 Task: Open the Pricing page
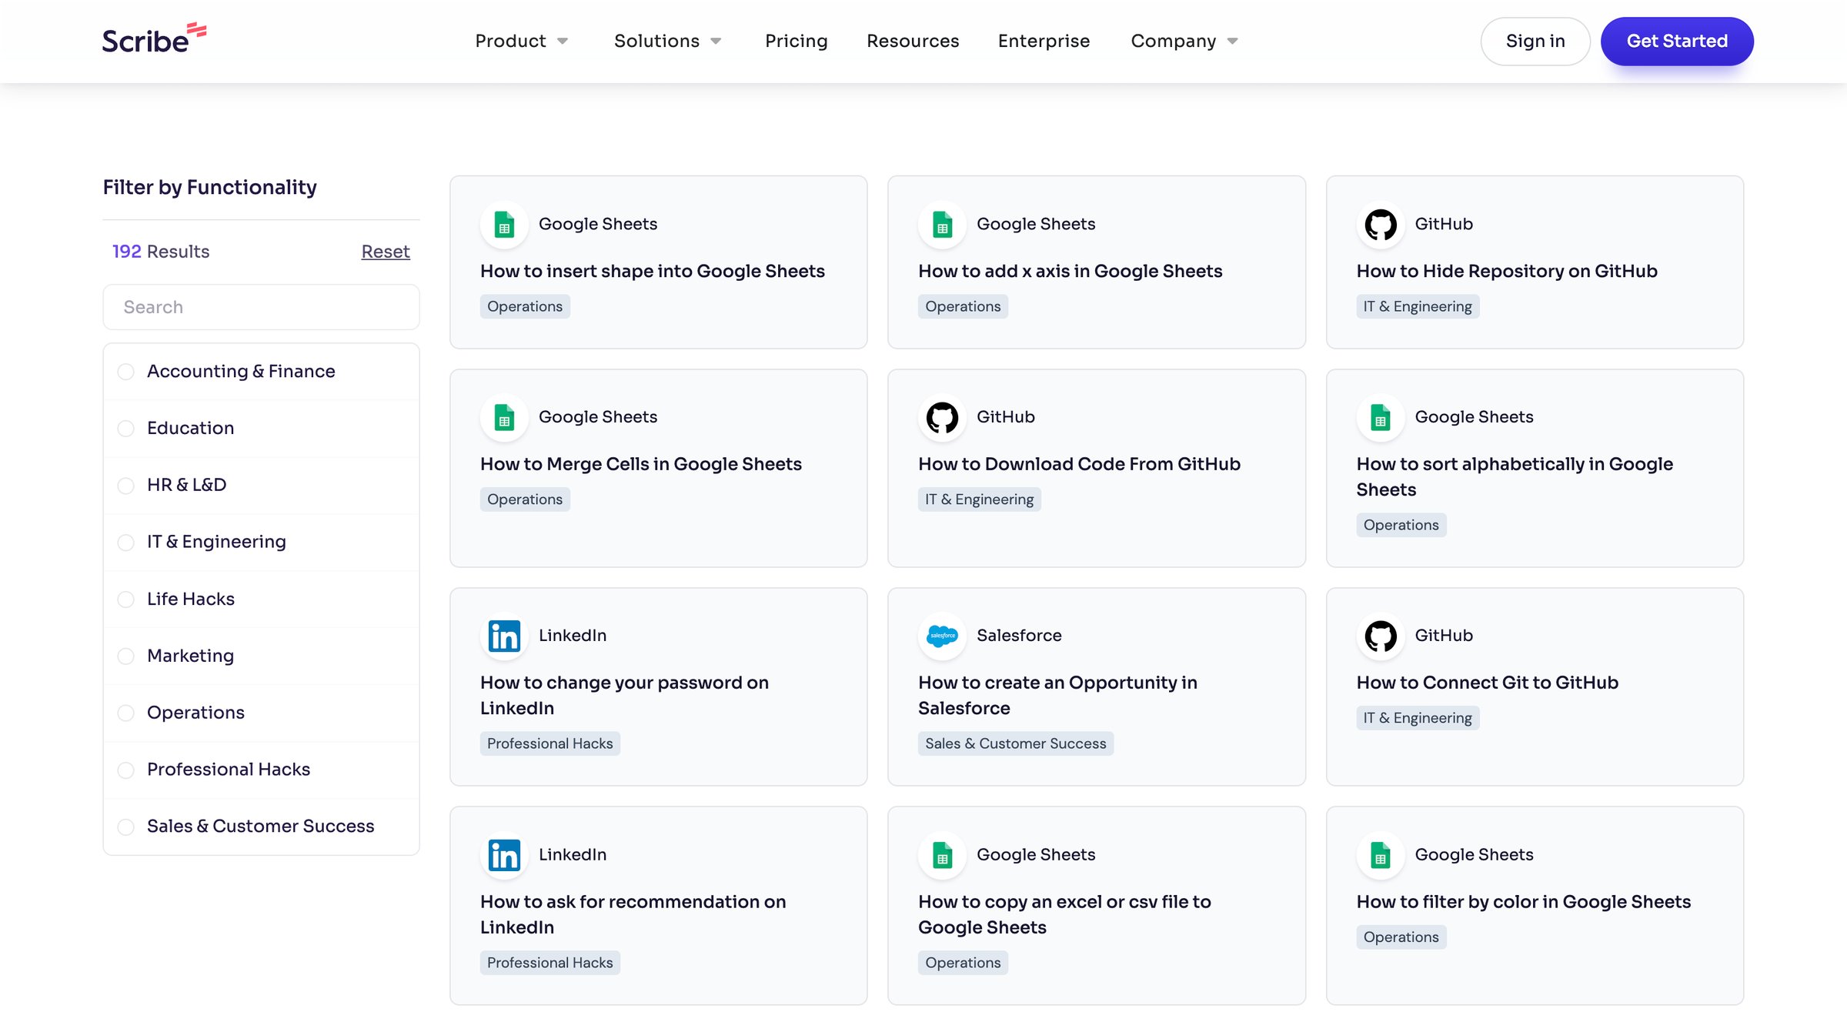tap(796, 41)
